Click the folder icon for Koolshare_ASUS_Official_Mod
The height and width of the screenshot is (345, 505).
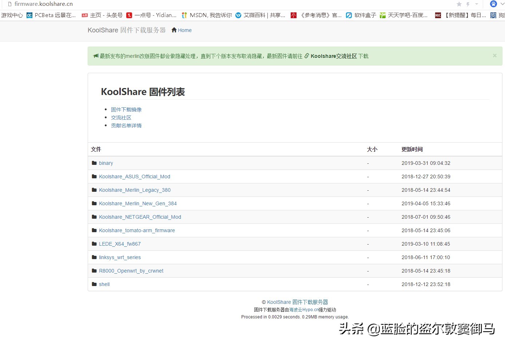pyautogui.click(x=94, y=177)
